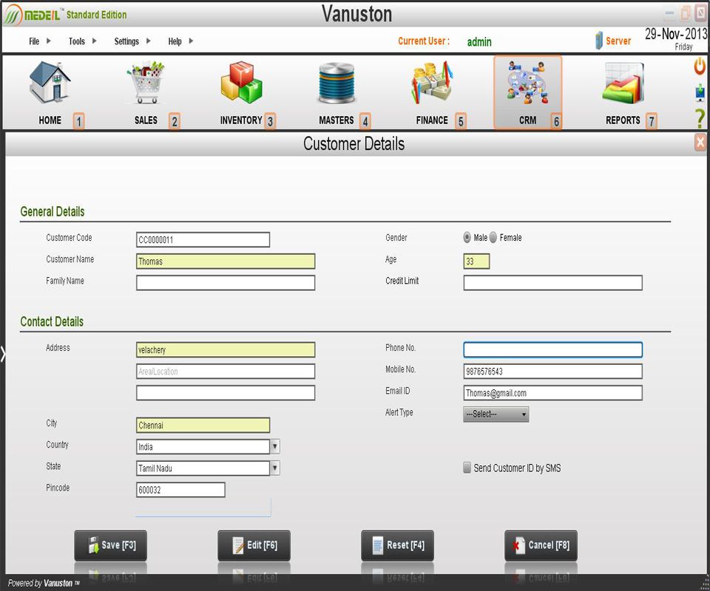Click the State field showing Tamil Nadu
710x591 pixels.
[x=203, y=468]
